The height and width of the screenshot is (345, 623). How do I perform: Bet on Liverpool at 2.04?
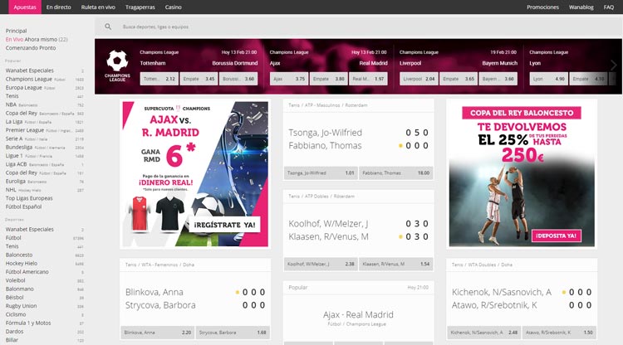[x=419, y=79]
